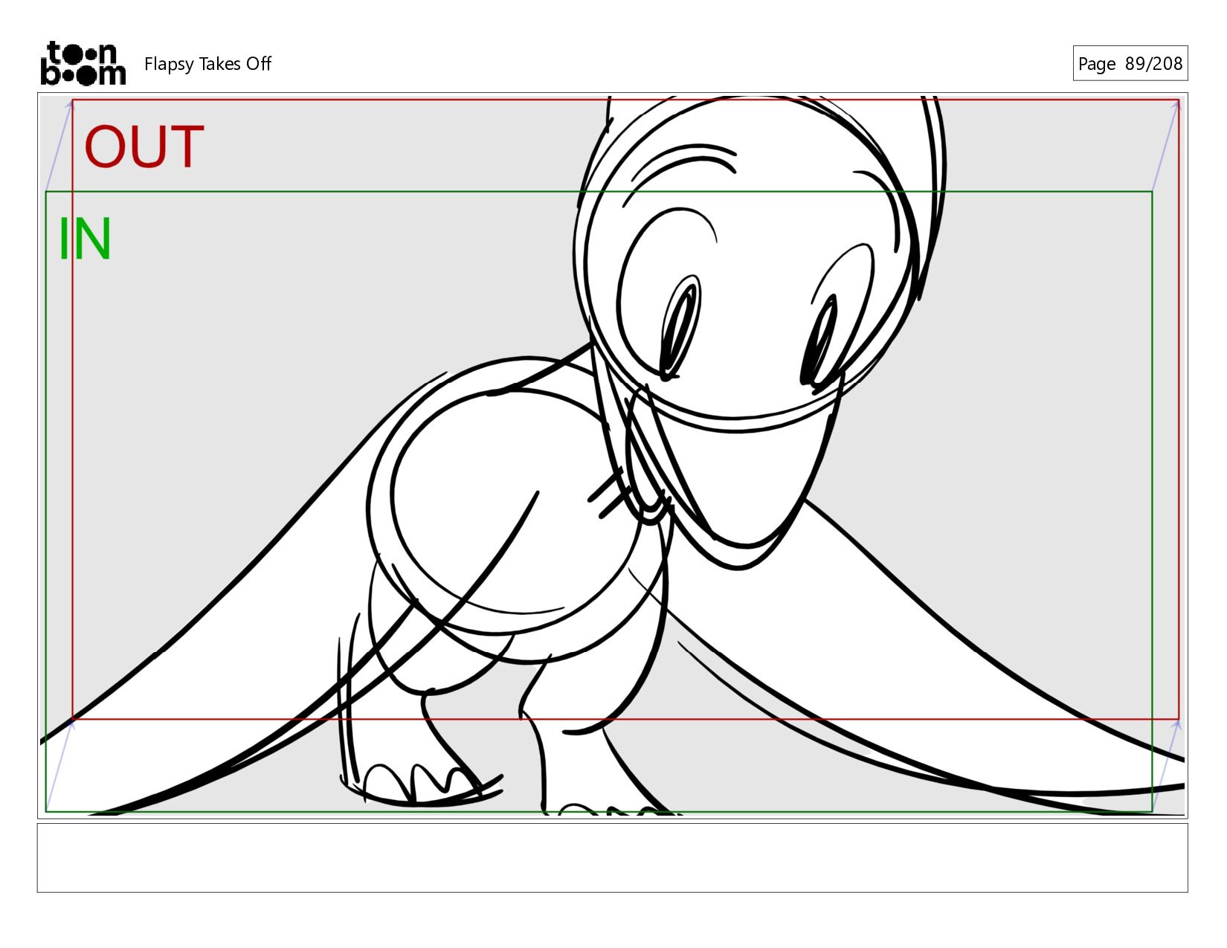
Task: Click the 'Page 89/208' page indicator
Action: pyautogui.click(x=1130, y=63)
